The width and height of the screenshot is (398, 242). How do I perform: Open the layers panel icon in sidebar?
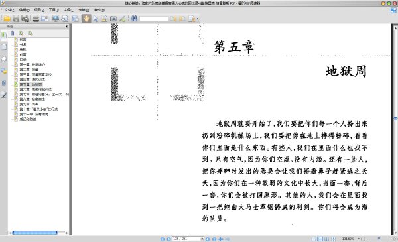[x=4, y=59]
